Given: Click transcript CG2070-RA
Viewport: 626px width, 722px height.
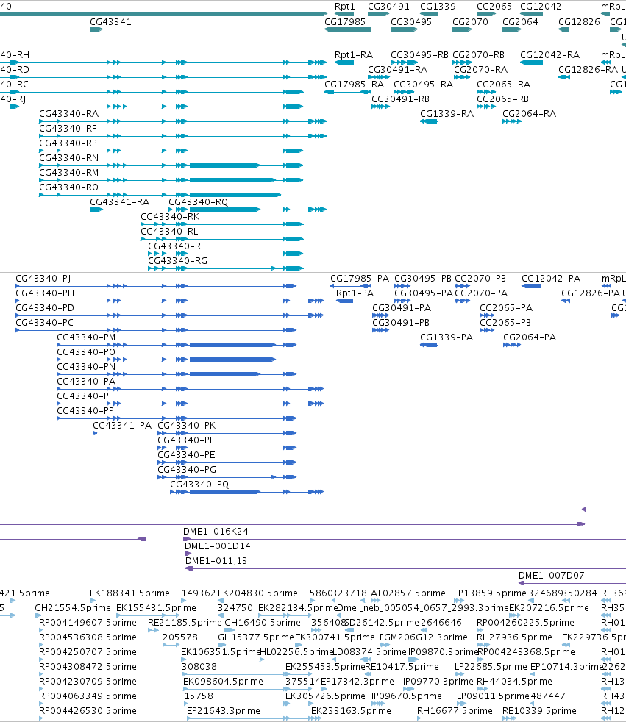Looking at the screenshot, I should (x=480, y=70).
